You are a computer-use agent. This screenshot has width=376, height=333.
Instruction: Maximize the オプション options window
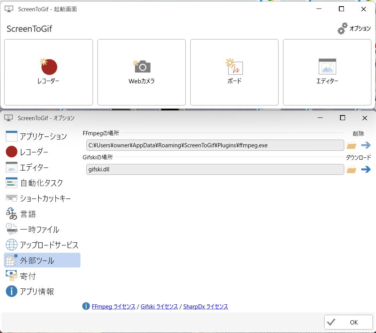point(342,118)
